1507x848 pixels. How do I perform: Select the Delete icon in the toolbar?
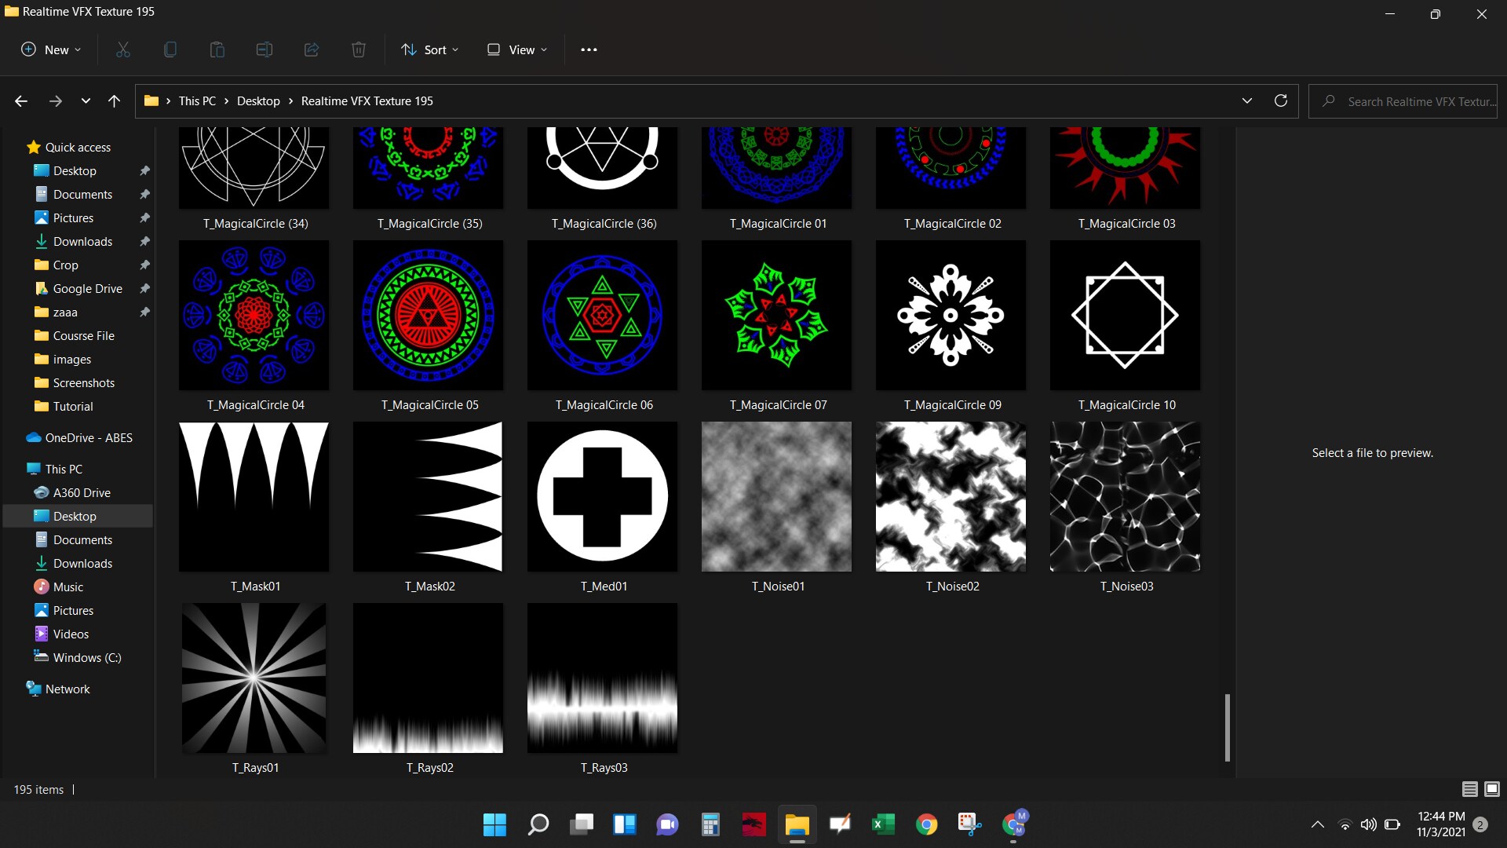tap(358, 49)
